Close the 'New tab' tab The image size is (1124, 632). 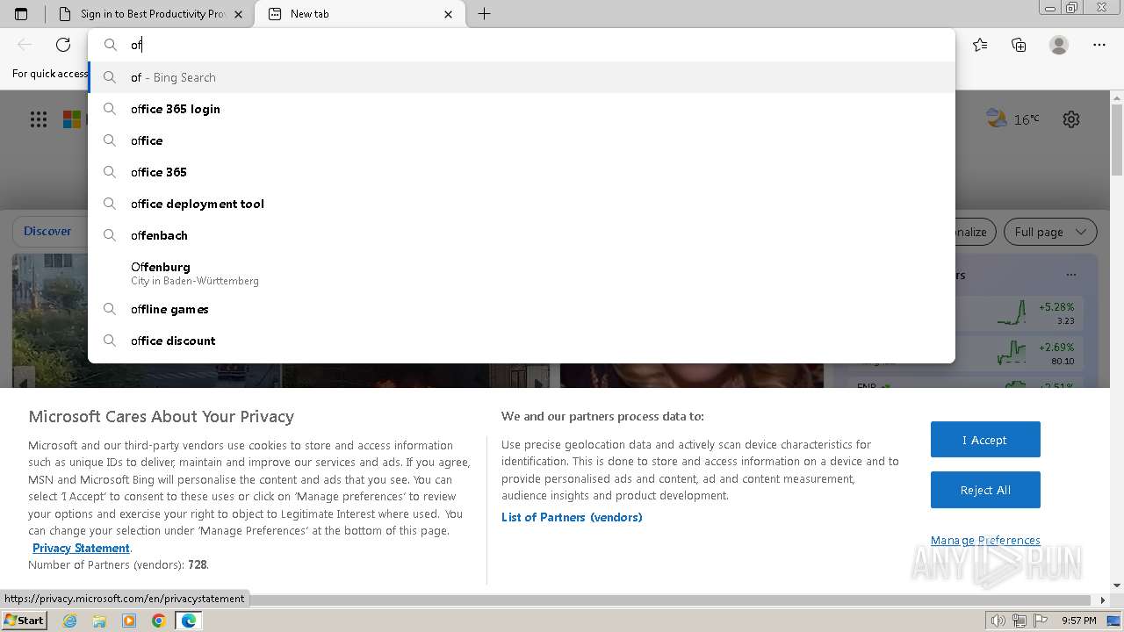coord(449,14)
